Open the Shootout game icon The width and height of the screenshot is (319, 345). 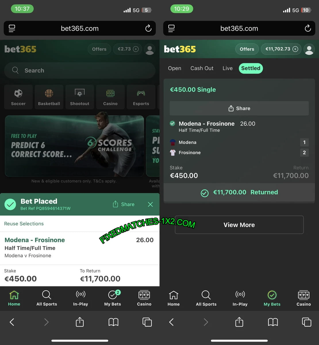[x=80, y=97]
